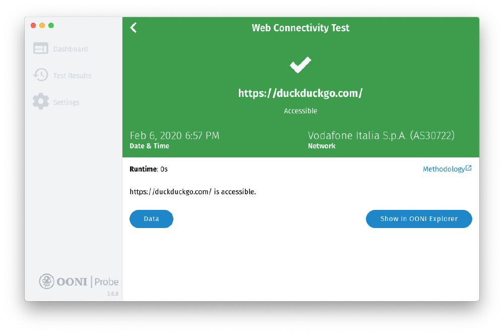
Task: Click the white checkmark success icon
Action: [300, 65]
